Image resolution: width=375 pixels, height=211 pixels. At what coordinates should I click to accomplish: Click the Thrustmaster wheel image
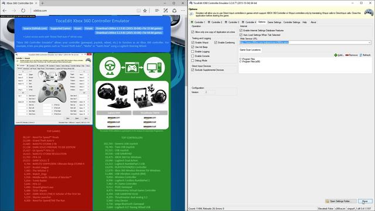(x=150, y=96)
